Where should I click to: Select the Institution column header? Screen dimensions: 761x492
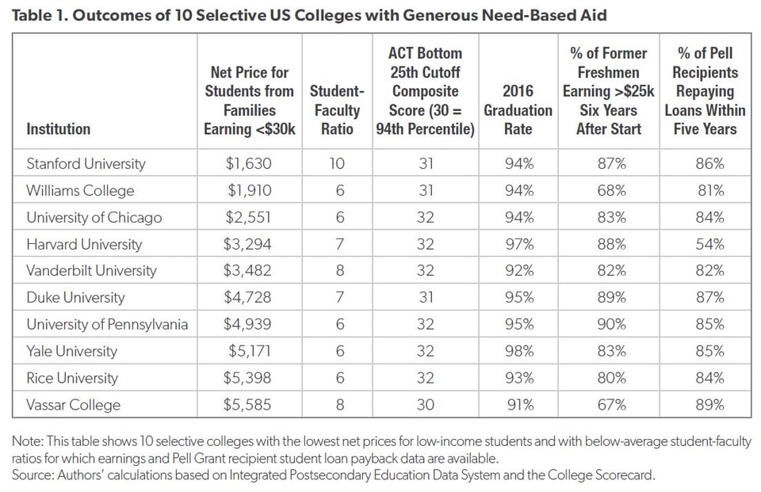click(59, 129)
